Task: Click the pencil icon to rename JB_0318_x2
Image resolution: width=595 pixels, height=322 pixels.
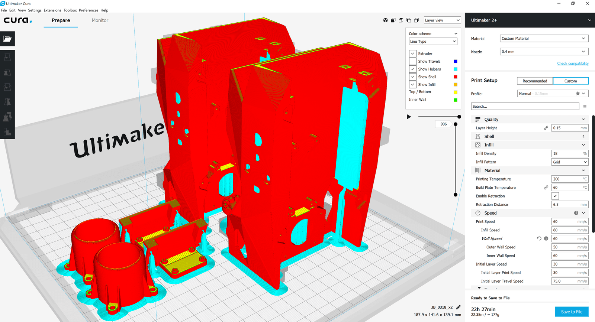Action: (x=459, y=307)
